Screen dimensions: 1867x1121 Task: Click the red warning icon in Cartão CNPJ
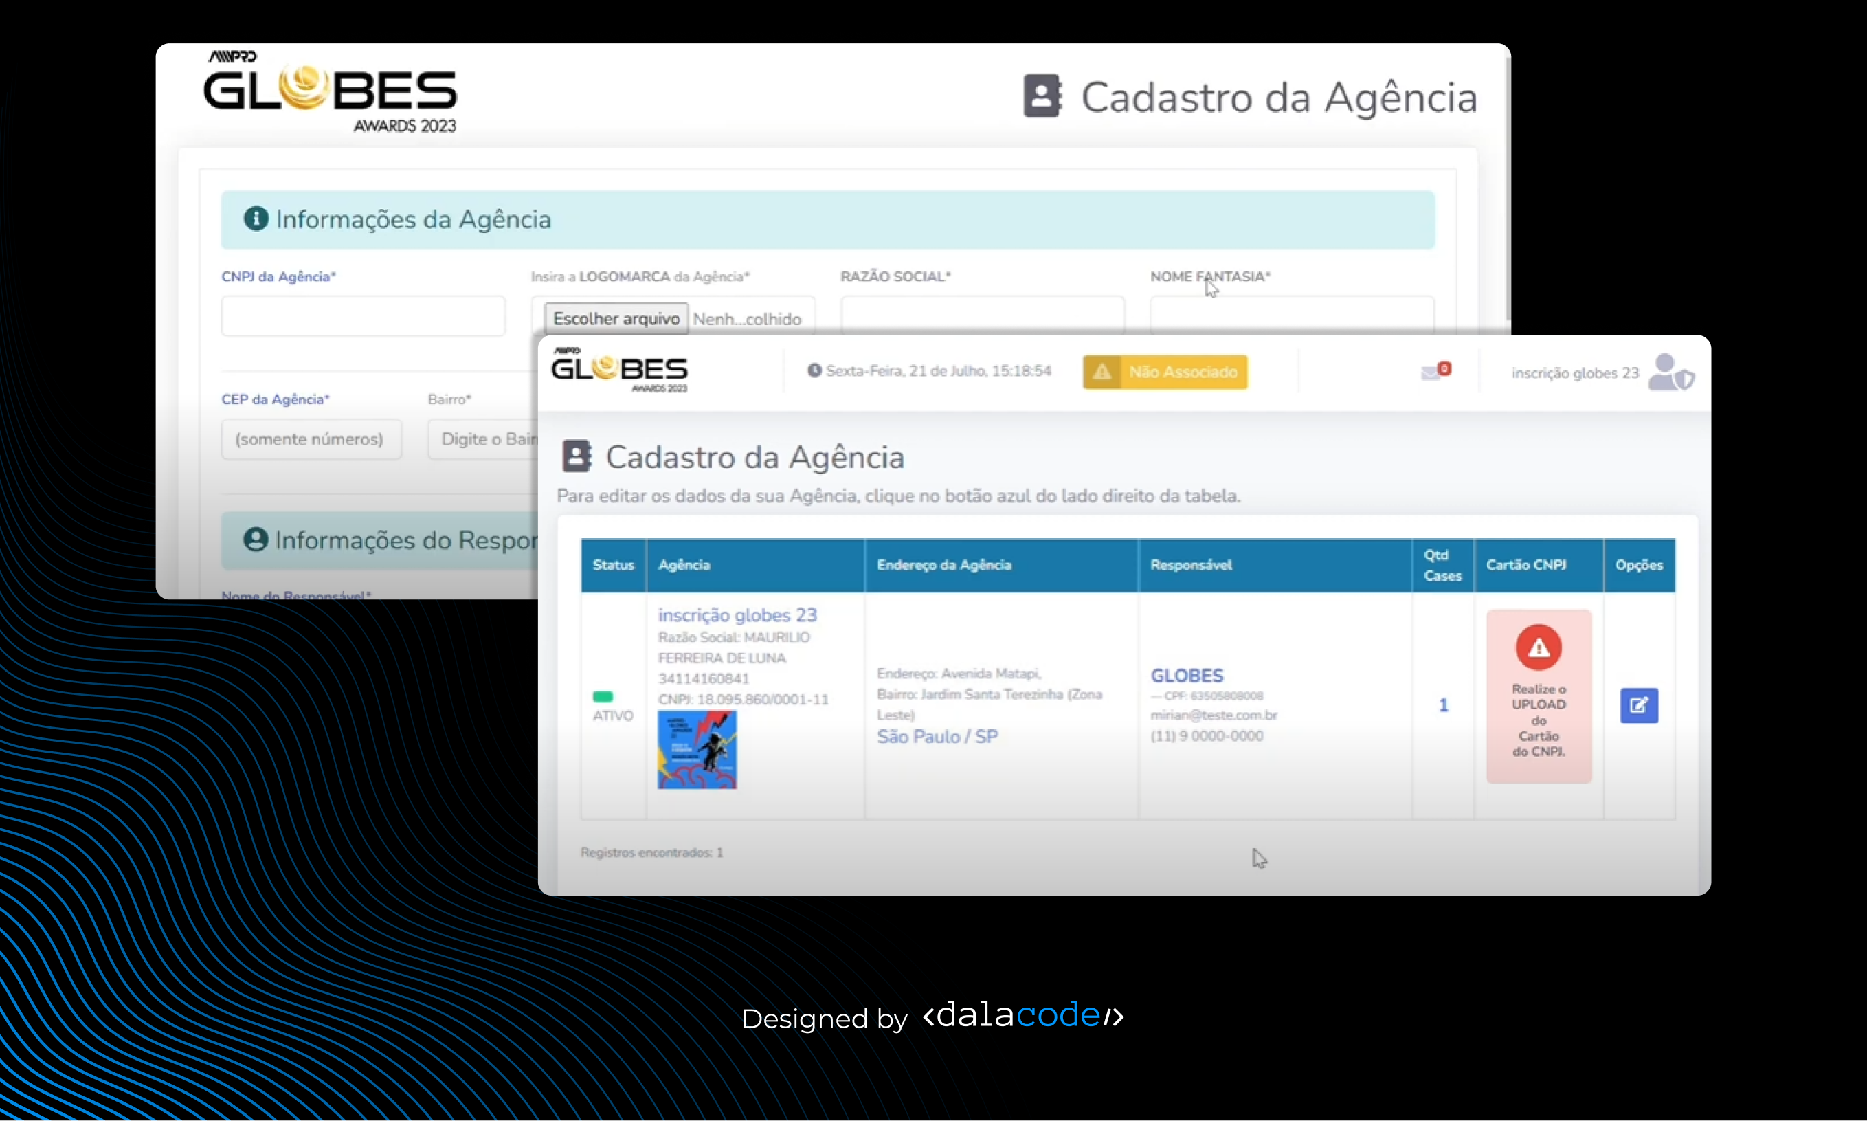1539,647
